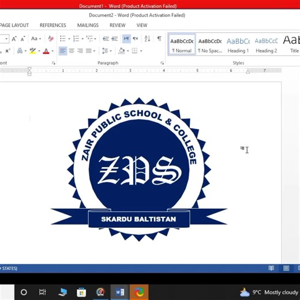
Task: Open the Page Layout tab
Action: point(14,25)
